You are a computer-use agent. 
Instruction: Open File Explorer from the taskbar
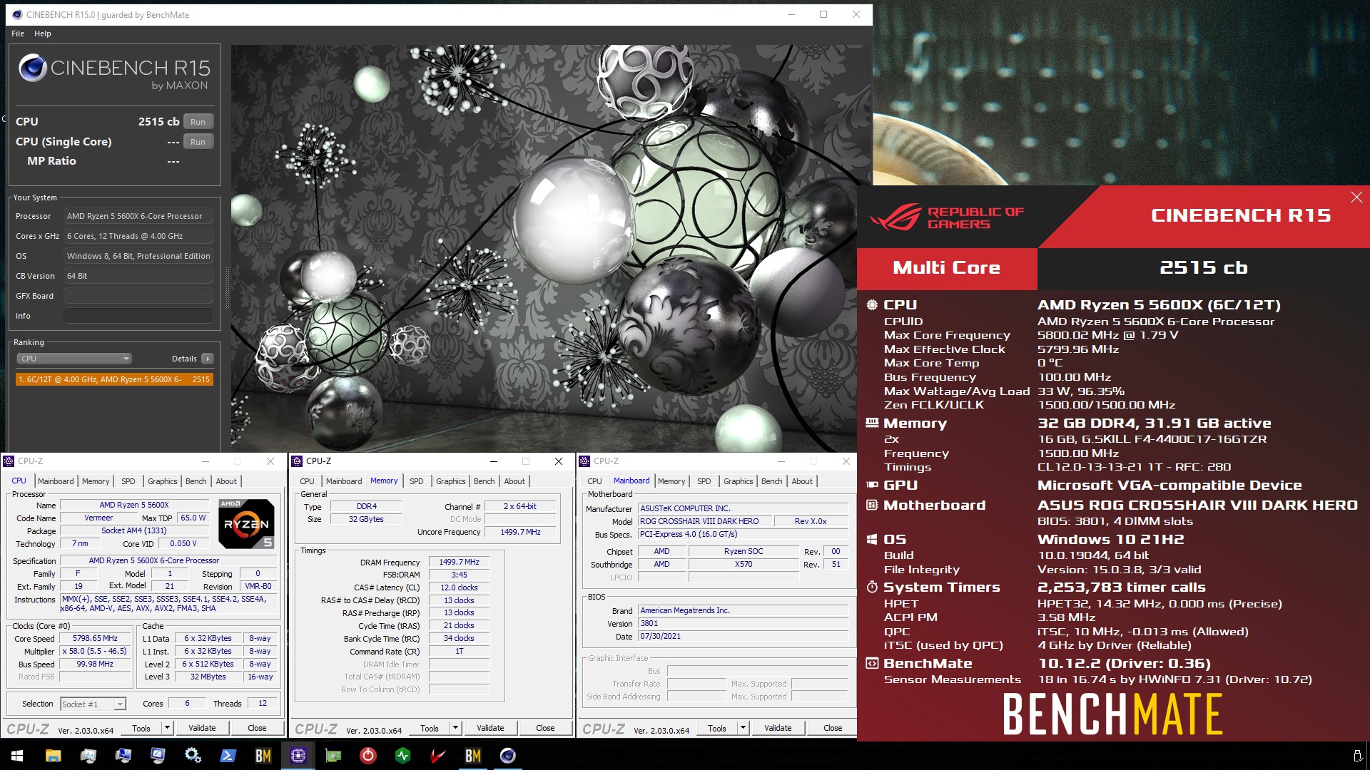tap(53, 756)
